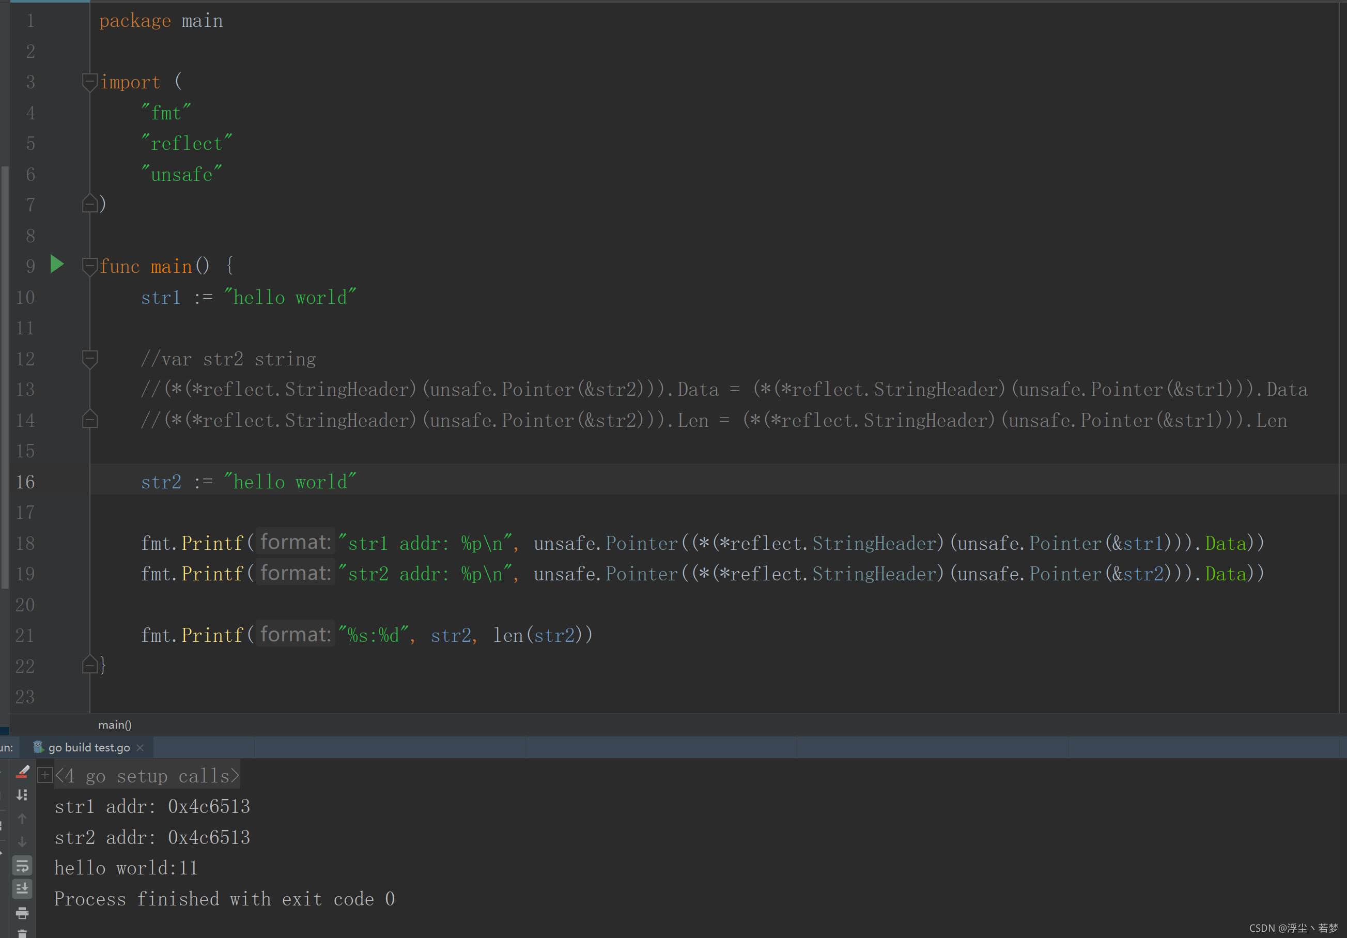Expand the 4 go setup calls fold
1347x938 pixels.
pyautogui.click(x=44, y=775)
